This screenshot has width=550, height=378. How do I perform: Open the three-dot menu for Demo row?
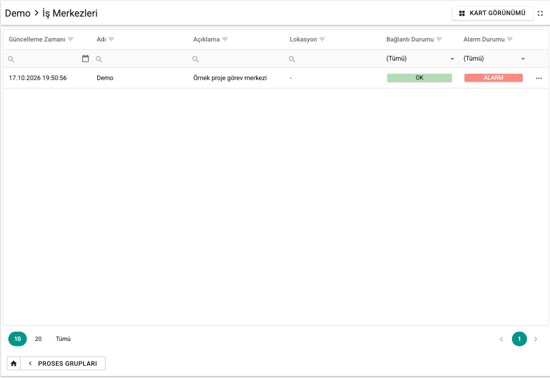pyautogui.click(x=539, y=78)
